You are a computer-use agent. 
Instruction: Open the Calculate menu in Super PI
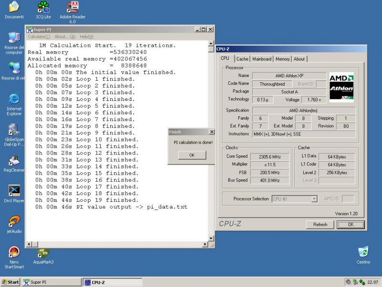39,37
